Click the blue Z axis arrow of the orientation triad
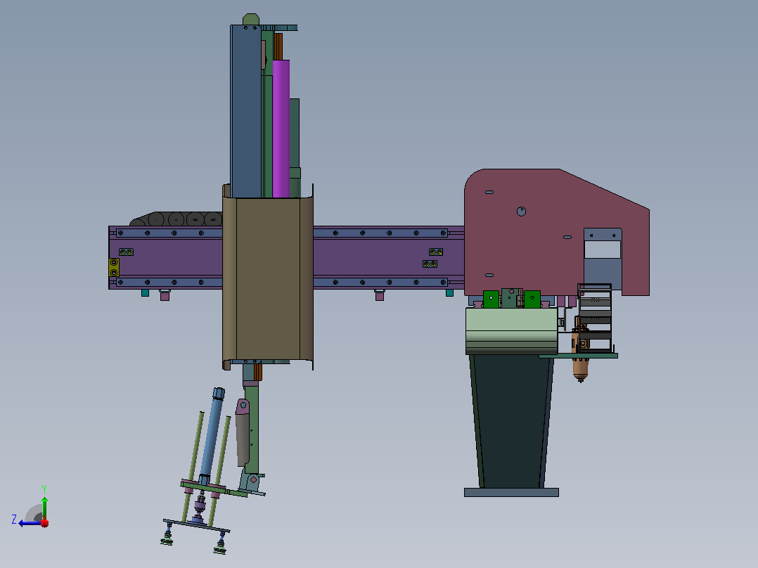This screenshot has width=758, height=568. 29,523
